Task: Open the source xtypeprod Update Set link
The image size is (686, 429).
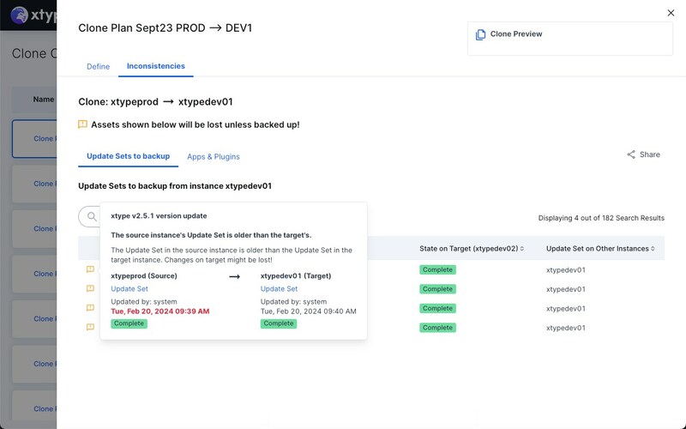Action: 129,289
